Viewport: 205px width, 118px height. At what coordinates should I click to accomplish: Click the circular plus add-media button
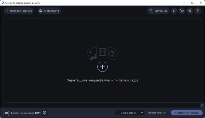pos(102,67)
